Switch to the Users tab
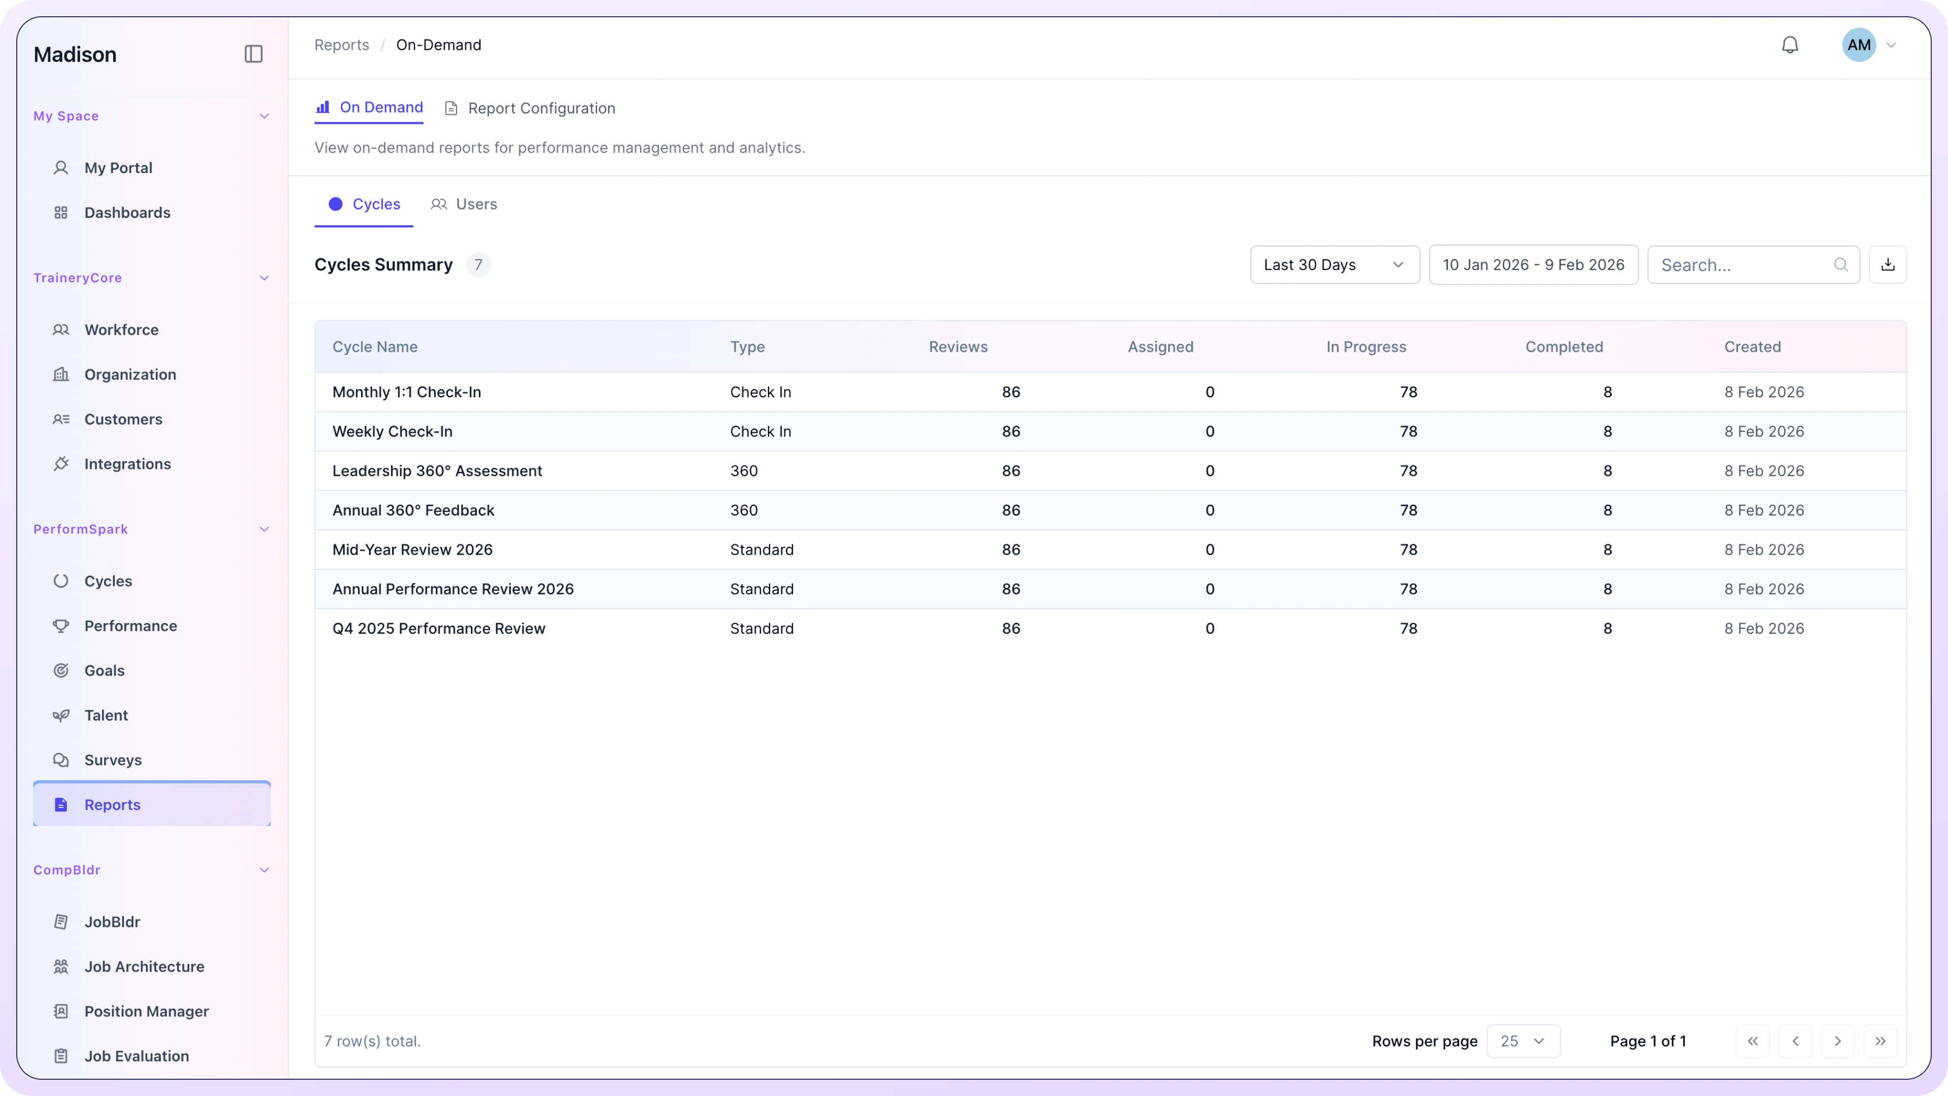This screenshot has height=1096, width=1948. point(464,204)
